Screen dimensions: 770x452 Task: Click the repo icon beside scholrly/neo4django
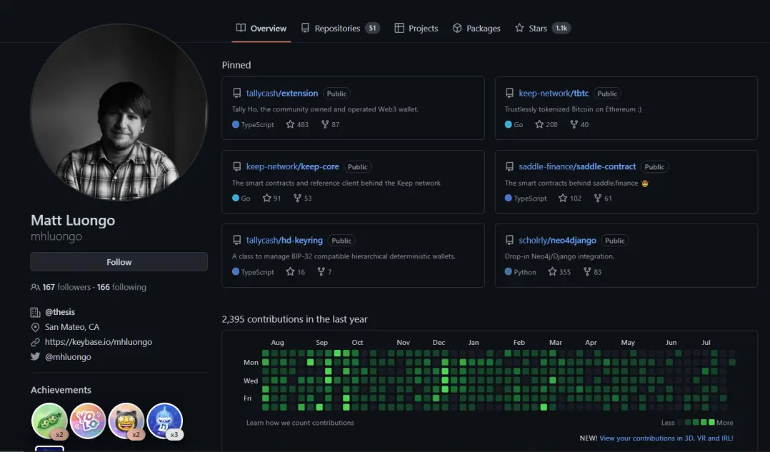[509, 241]
